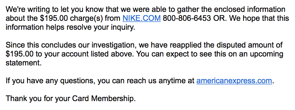
Task: Click the "Thank you for your Card Membership" line
Action: point(70,98)
